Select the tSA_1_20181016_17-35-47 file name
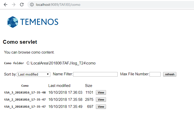The height and width of the screenshot is (119, 194). point(25,107)
